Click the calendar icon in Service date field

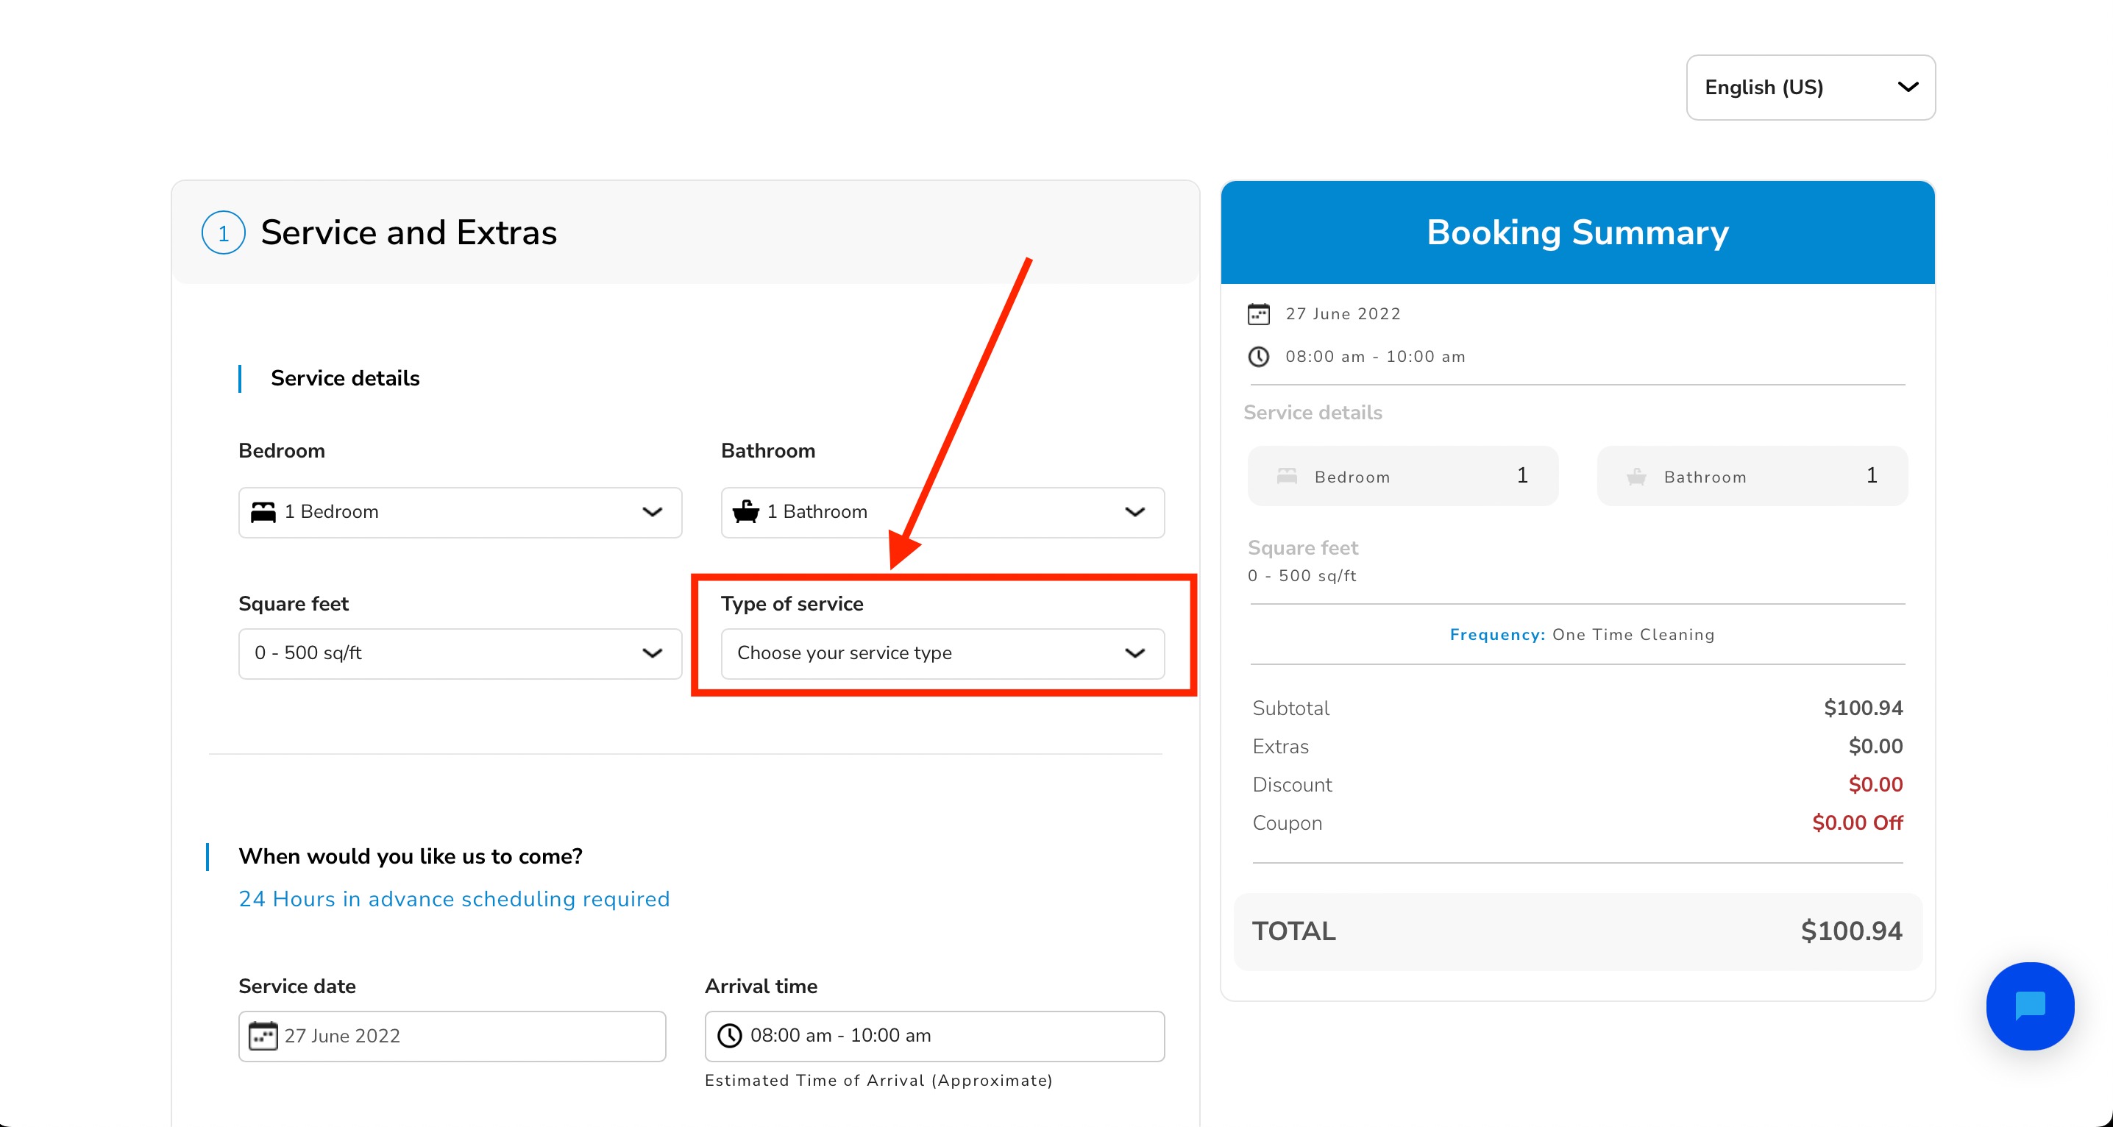pyautogui.click(x=263, y=1035)
